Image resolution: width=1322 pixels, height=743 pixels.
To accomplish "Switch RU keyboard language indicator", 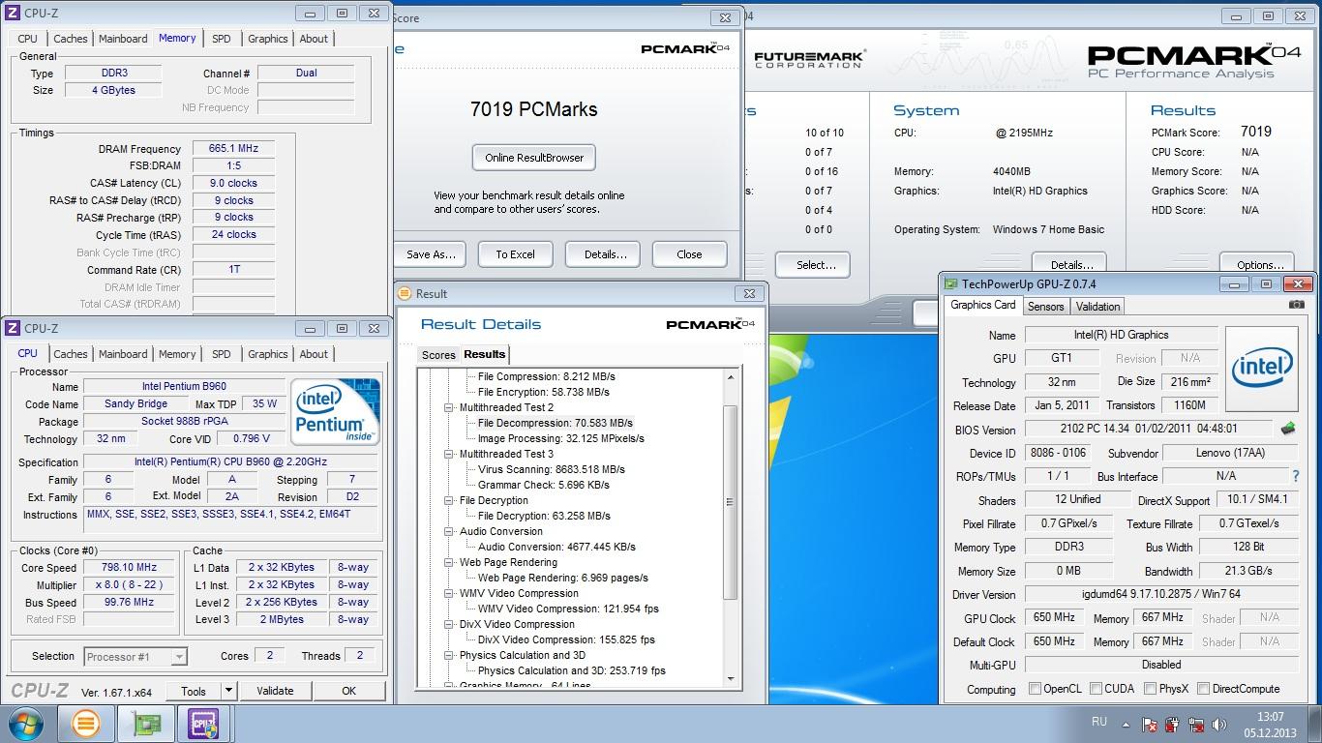I will pos(1099,722).
